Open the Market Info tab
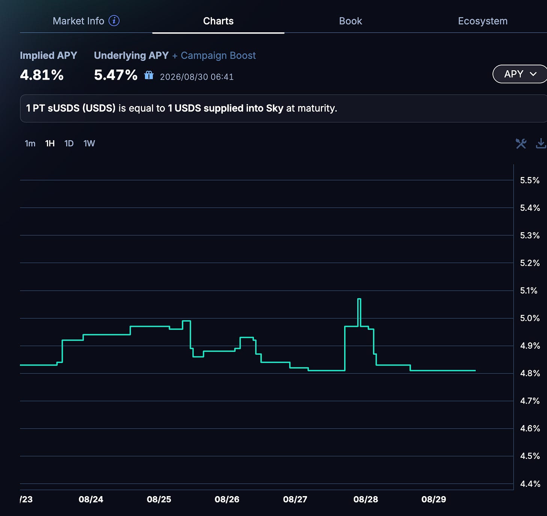This screenshot has width=547, height=516. (79, 21)
